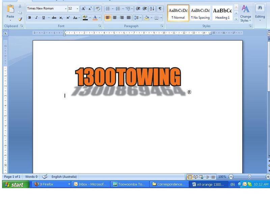Open the font color dropdown arrow
Image resolution: width=270 pixels, height=202 pixels.
point(100,18)
